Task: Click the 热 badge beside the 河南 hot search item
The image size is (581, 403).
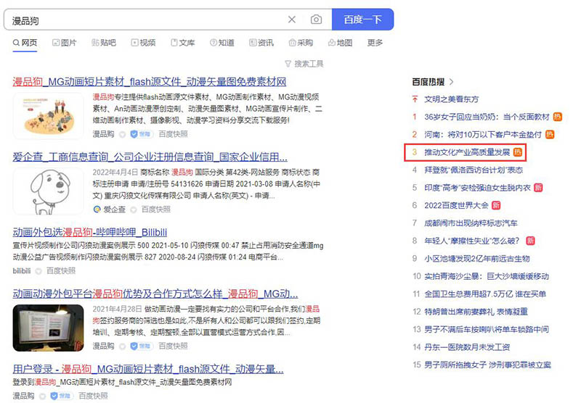Action: (550, 135)
